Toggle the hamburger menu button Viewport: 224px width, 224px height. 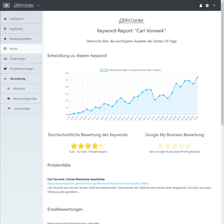coord(6,5)
